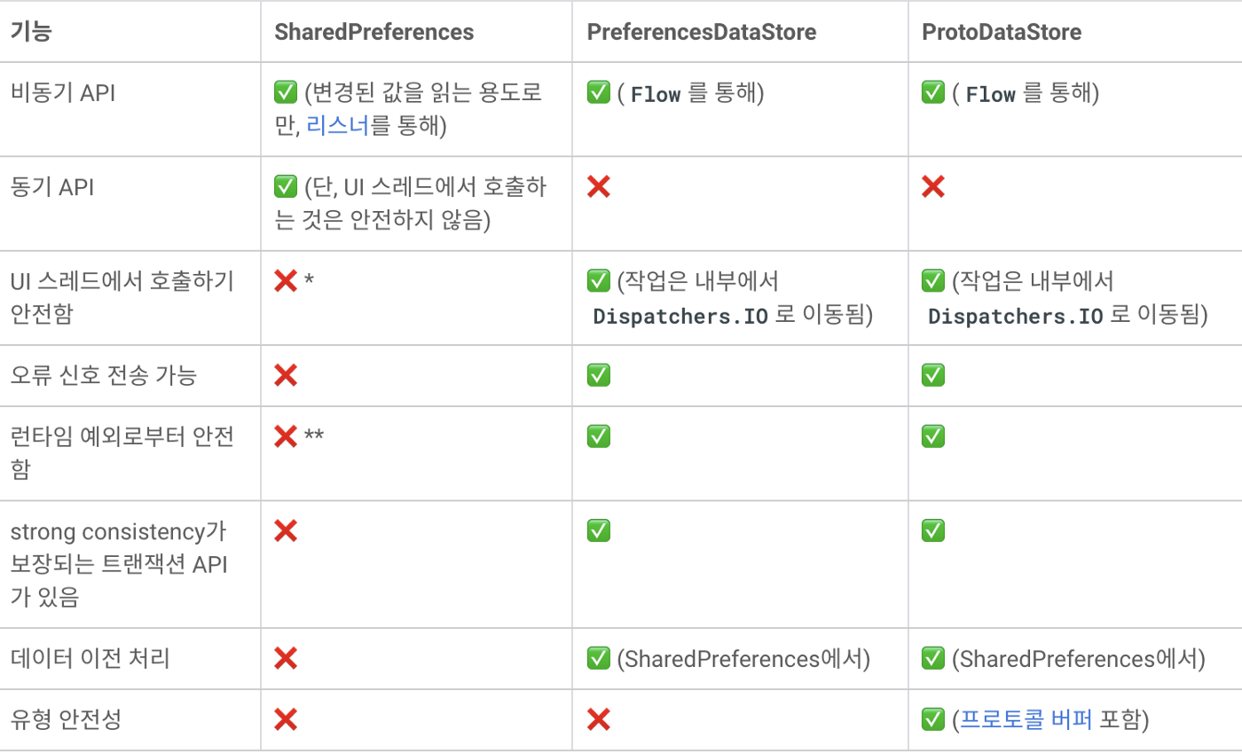Click the 기능 column header

(31, 32)
